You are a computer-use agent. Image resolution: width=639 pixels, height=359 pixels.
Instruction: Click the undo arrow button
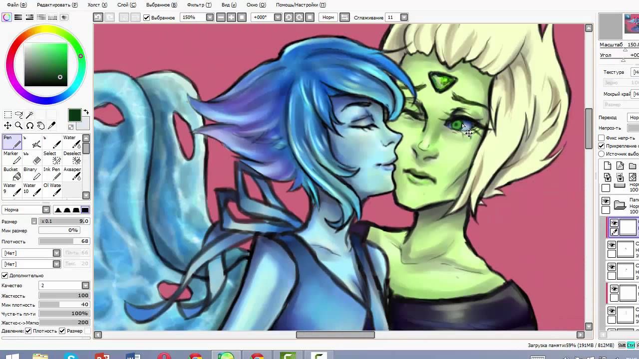click(x=98, y=17)
